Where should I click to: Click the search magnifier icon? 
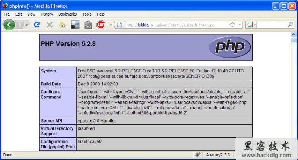tap(290, 25)
